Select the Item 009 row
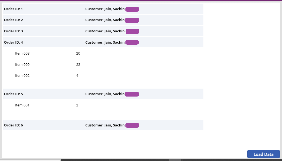 22,64
